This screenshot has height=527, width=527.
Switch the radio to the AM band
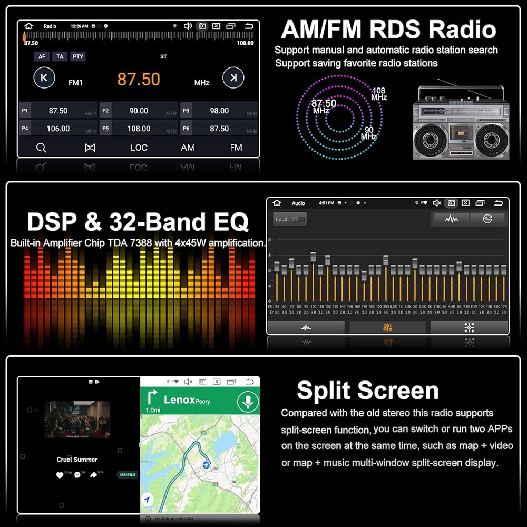(188, 148)
